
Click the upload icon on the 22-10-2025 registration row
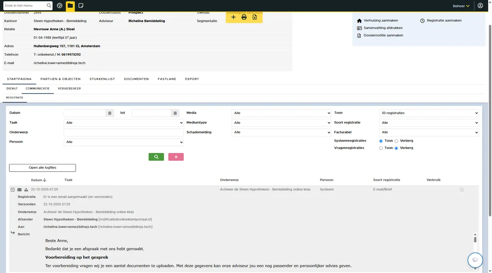pos(26,190)
